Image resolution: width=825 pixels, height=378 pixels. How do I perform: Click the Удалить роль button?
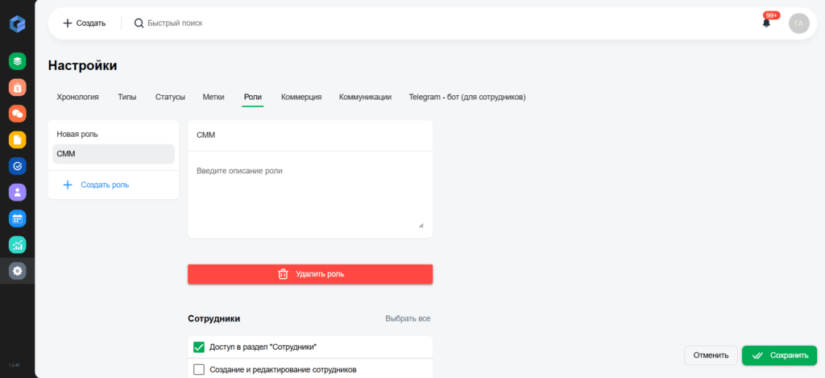tap(310, 274)
